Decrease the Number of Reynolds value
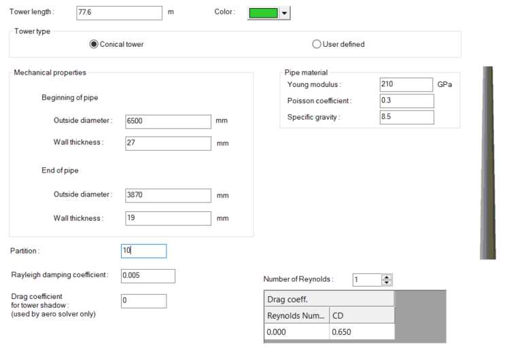 387,283
